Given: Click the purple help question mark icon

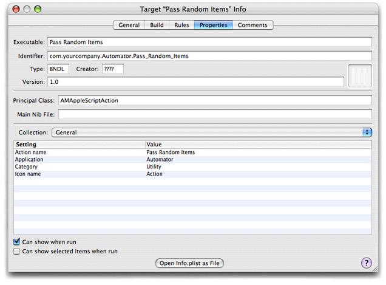Looking at the screenshot, I should point(366,263).
